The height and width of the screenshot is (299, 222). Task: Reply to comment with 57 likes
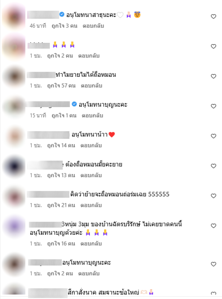(92, 86)
